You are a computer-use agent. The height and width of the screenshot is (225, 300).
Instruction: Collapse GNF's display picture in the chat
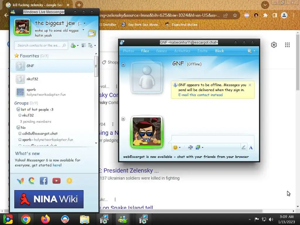pyautogui.click(x=123, y=65)
